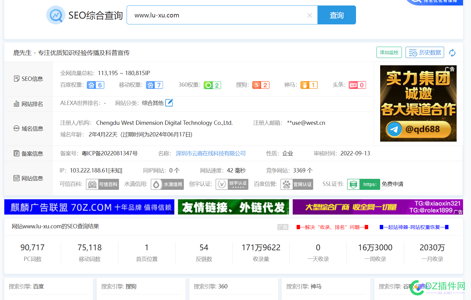Click the **use@west.cn email text

[306, 123]
